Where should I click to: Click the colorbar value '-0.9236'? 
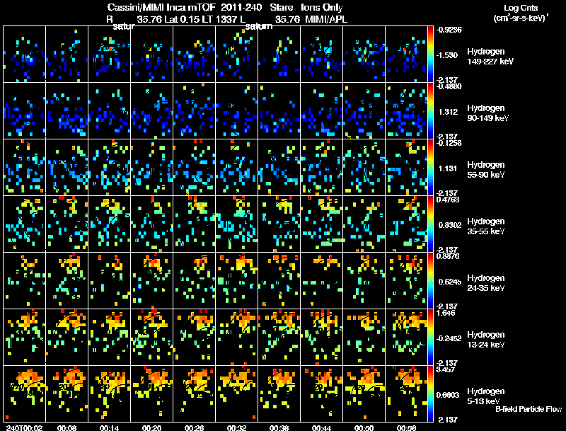click(449, 30)
